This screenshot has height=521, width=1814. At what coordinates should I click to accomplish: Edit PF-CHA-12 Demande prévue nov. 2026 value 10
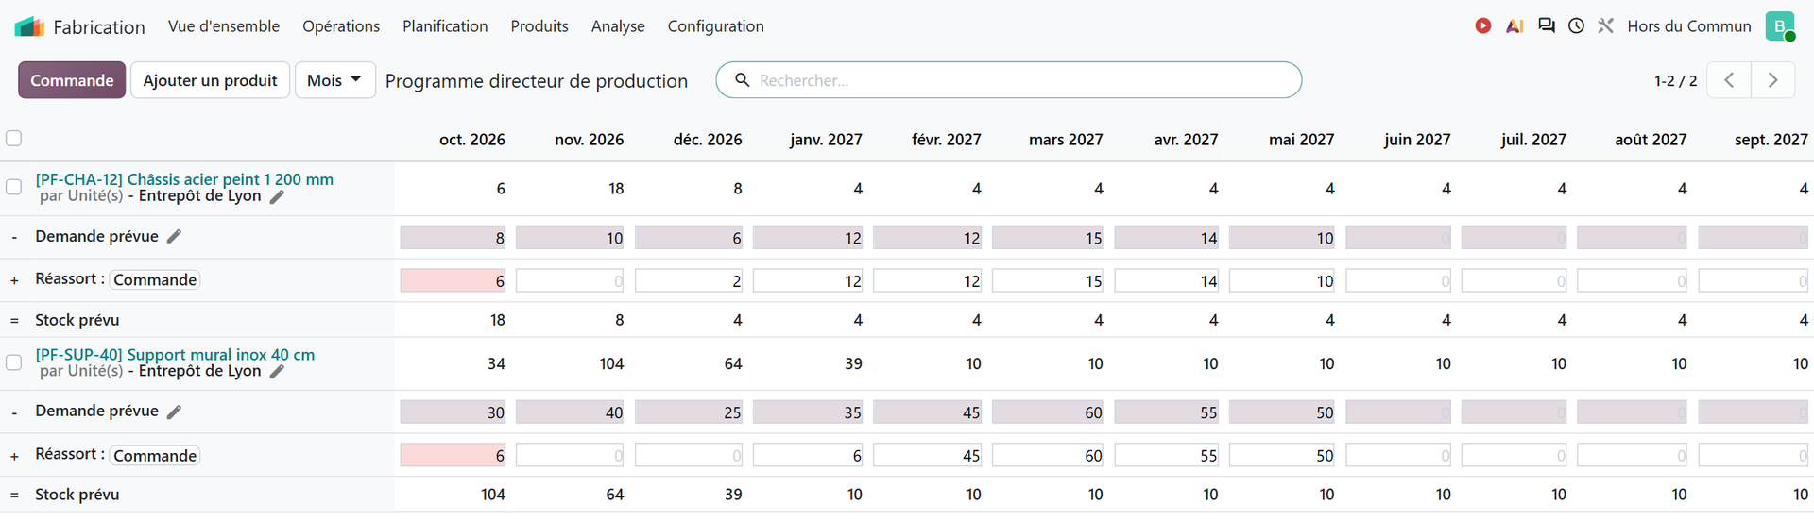570,238
